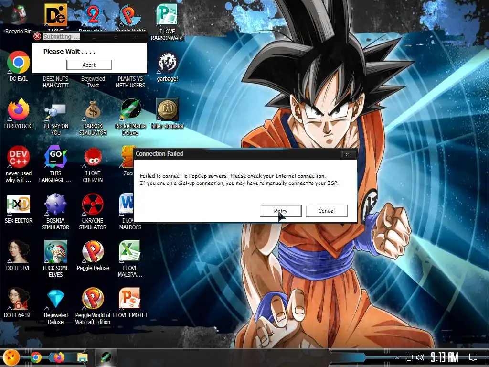Open the HxD hex editor icon

tap(19, 205)
